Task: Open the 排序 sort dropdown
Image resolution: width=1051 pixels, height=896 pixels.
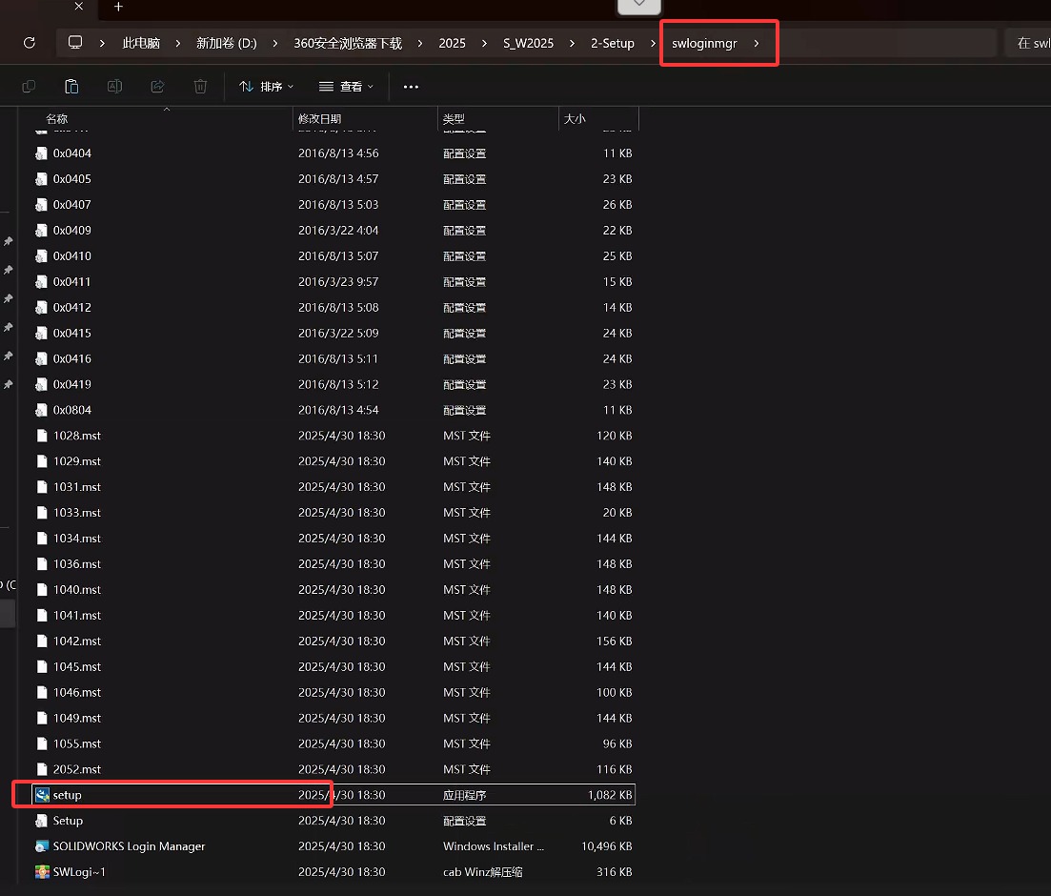Action: point(266,87)
